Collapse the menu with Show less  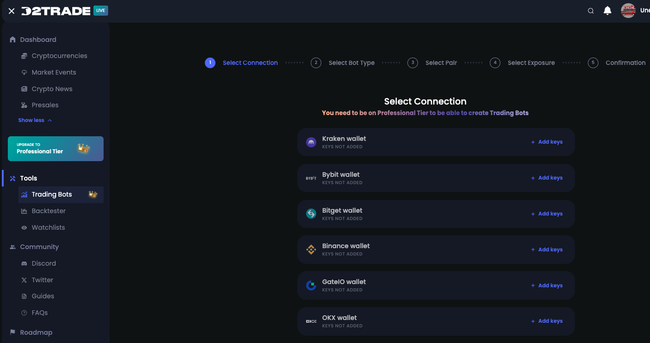tap(35, 120)
